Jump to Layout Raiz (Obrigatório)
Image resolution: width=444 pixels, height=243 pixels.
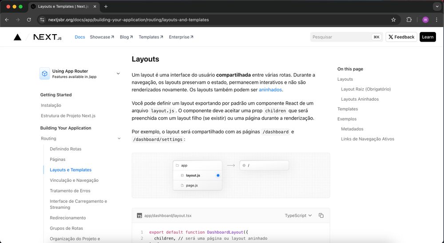(366, 89)
